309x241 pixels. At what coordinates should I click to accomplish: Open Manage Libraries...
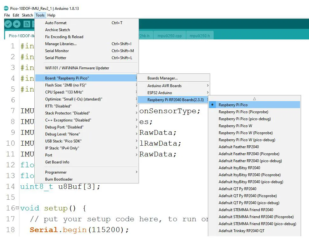(x=87, y=44)
